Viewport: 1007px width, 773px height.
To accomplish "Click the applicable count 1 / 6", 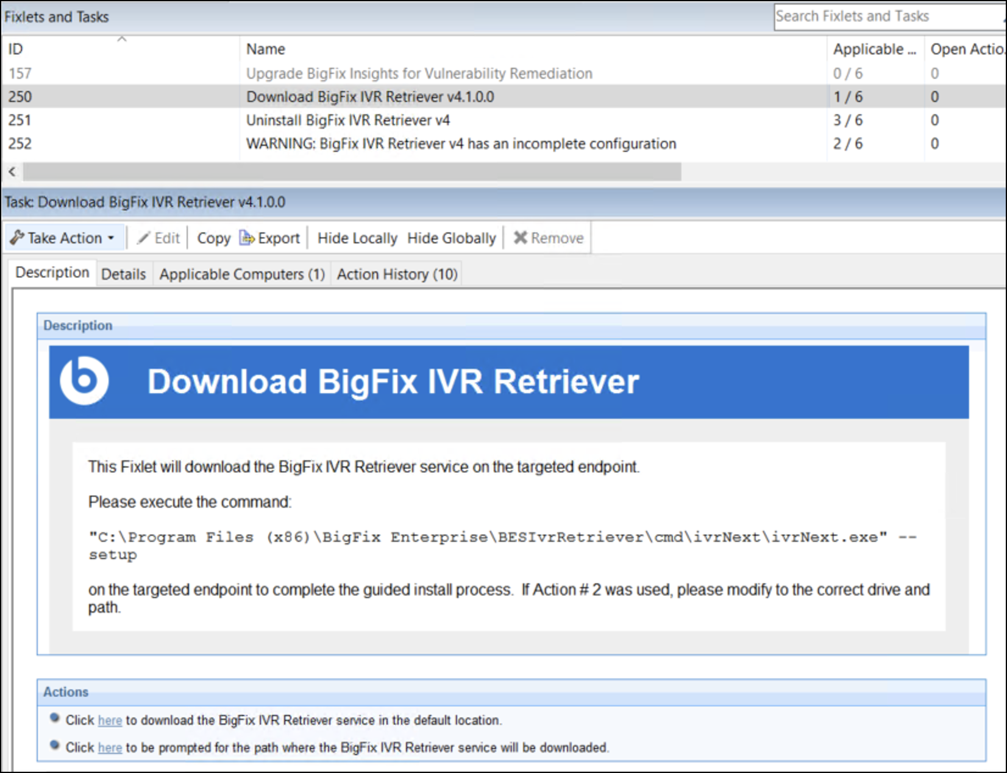I will [848, 96].
